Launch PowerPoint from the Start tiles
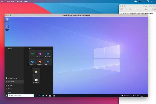 coord(40,62)
